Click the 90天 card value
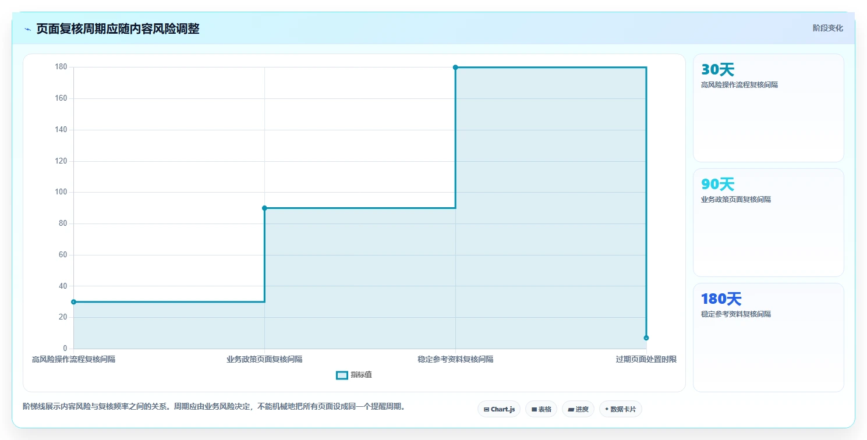 pyautogui.click(x=718, y=184)
